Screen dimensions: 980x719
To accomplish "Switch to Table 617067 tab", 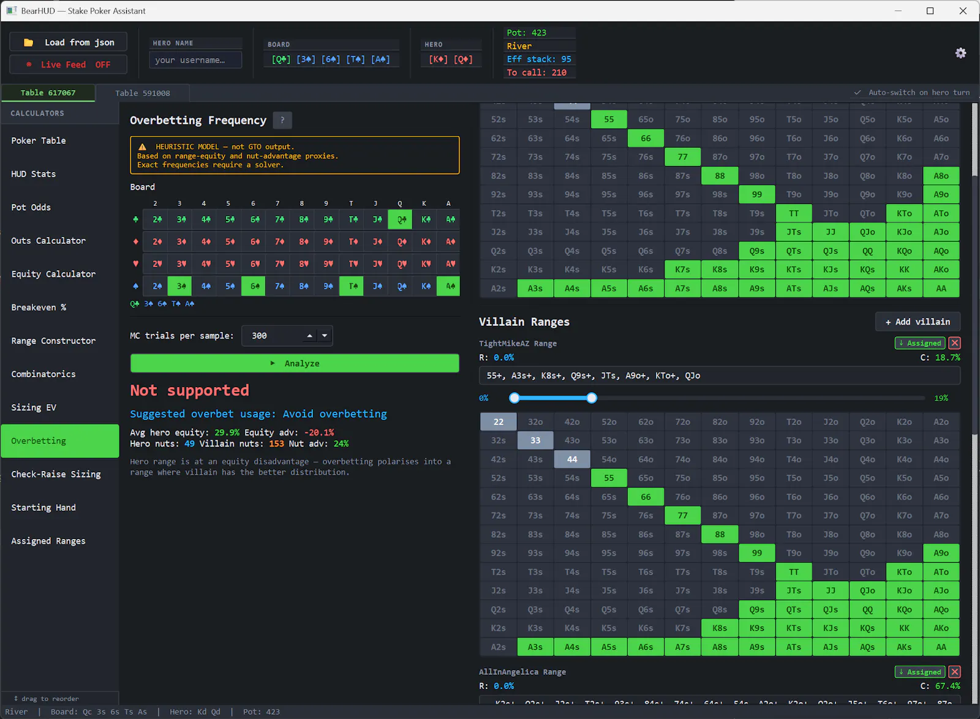I will point(48,93).
